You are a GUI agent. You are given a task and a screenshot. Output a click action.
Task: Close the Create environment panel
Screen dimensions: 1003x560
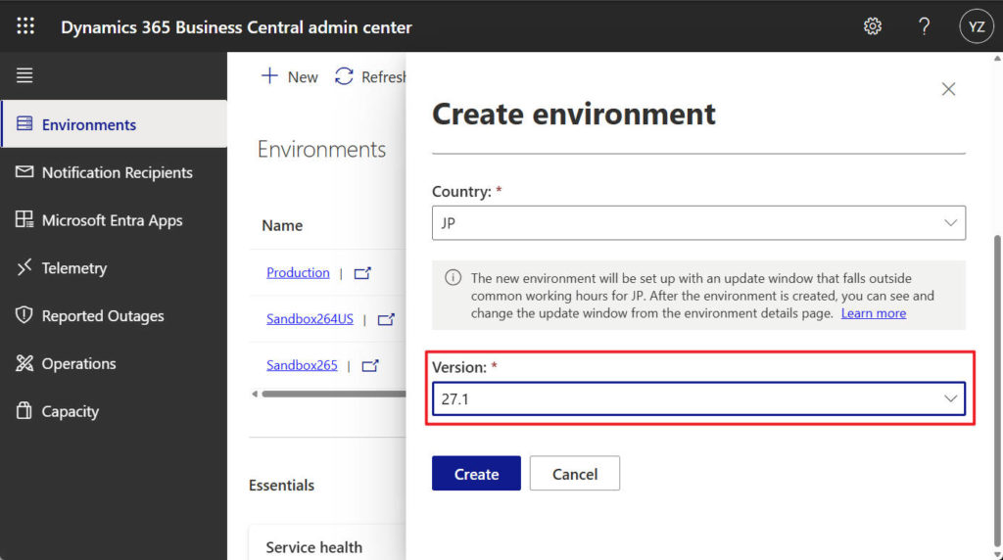(x=947, y=89)
